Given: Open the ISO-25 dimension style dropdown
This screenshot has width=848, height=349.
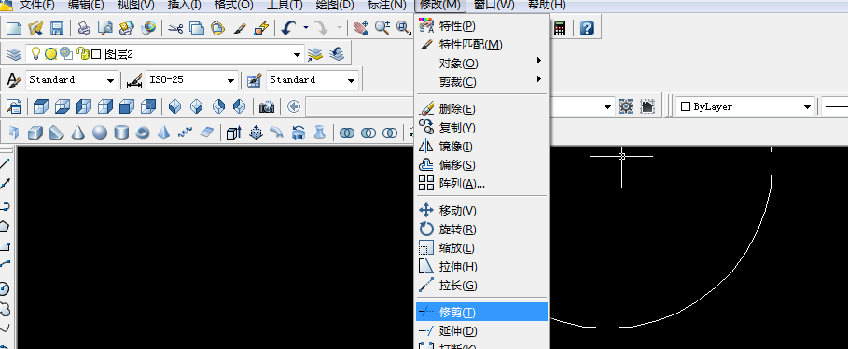Looking at the screenshot, I should tap(231, 80).
